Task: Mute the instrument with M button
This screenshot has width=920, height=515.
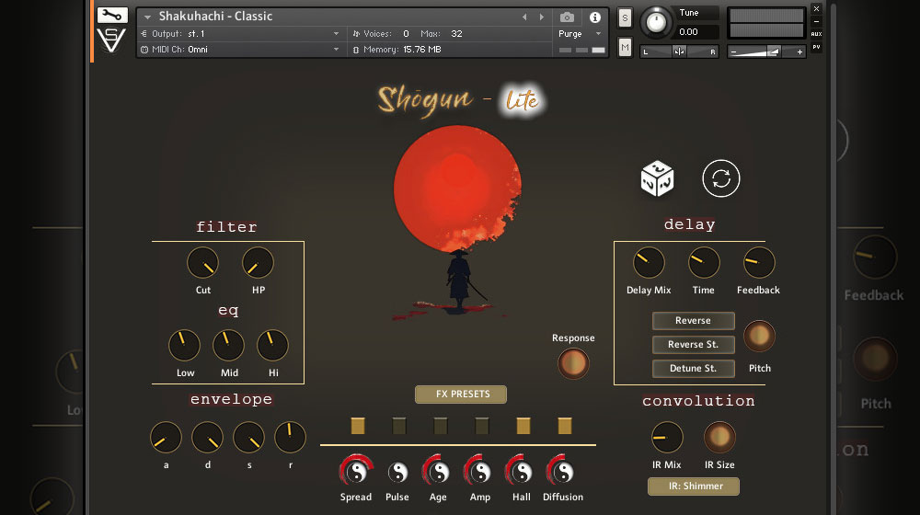Action: pyautogui.click(x=625, y=48)
